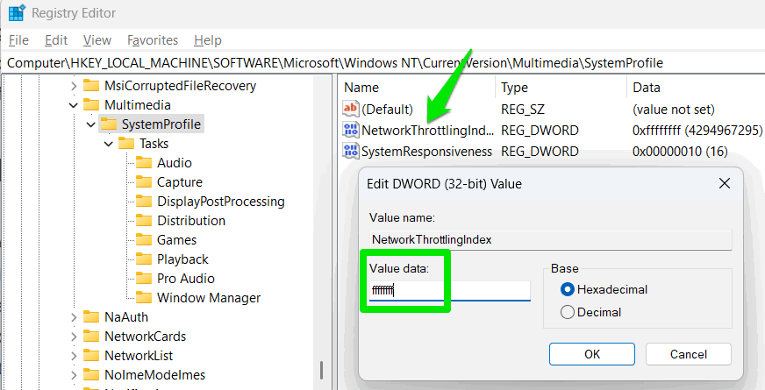Select the Audio folder icon in tree

[144, 162]
